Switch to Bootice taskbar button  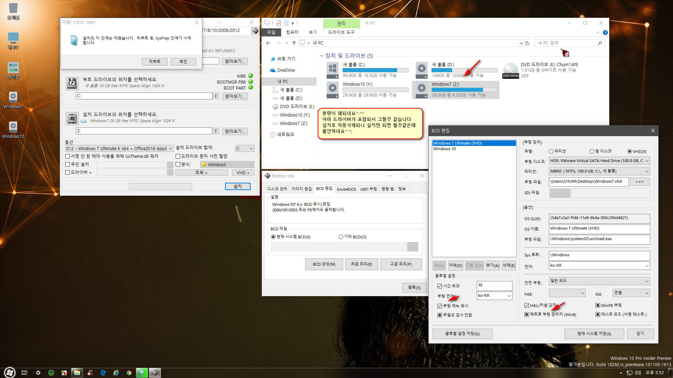tap(155, 373)
